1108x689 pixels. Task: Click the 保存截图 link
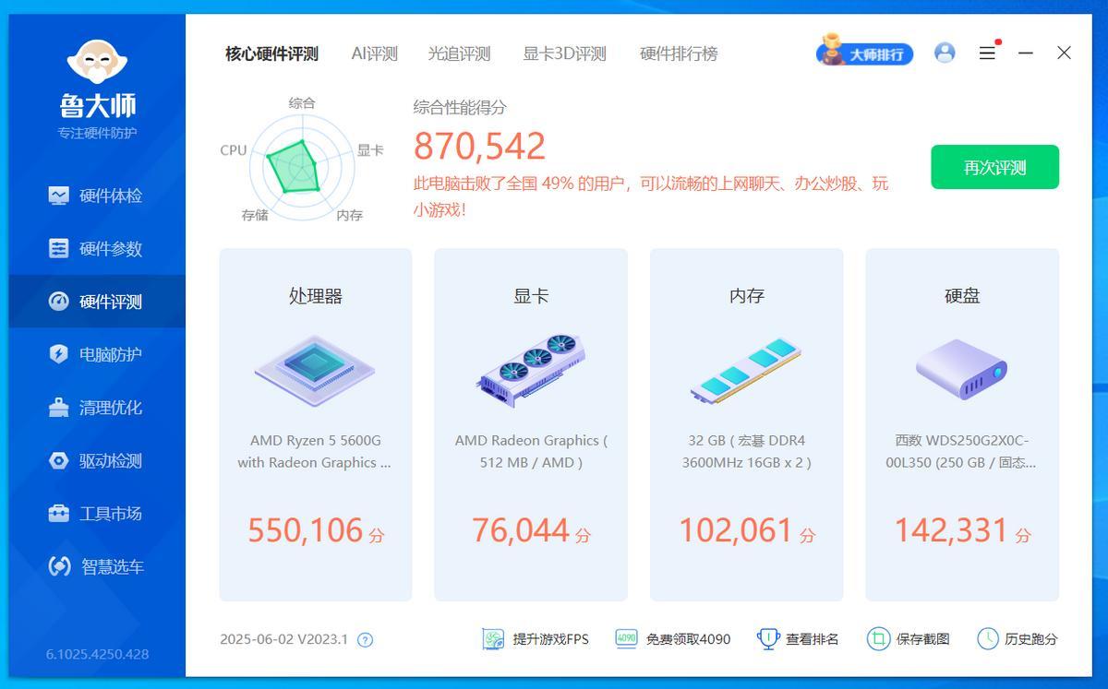click(x=922, y=639)
